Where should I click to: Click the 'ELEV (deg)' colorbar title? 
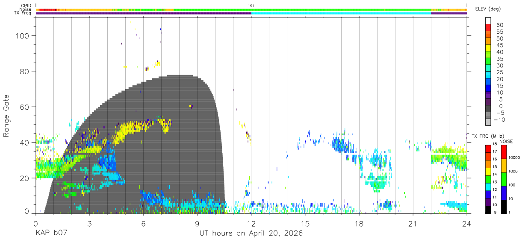click(x=489, y=9)
